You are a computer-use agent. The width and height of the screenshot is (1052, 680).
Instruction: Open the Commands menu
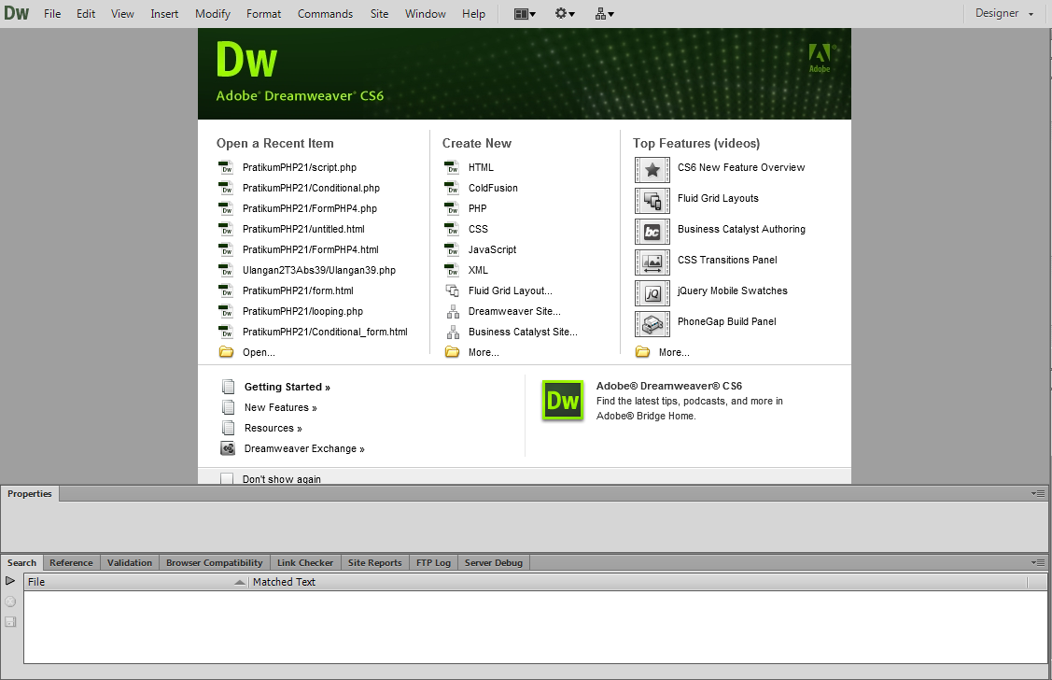[x=326, y=13]
